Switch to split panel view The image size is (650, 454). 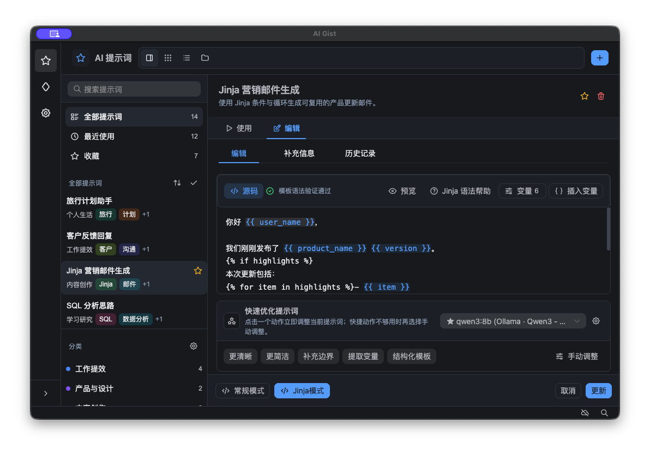tap(149, 58)
